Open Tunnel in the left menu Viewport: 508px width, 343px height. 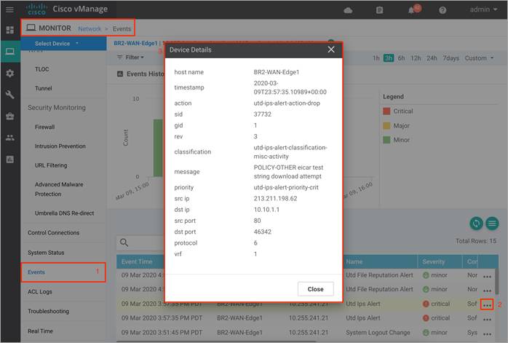[x=44, y=88]
